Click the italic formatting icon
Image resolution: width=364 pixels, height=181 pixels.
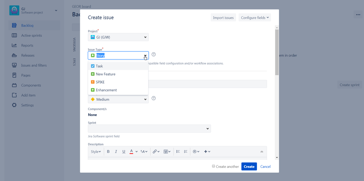click(116, 151)
